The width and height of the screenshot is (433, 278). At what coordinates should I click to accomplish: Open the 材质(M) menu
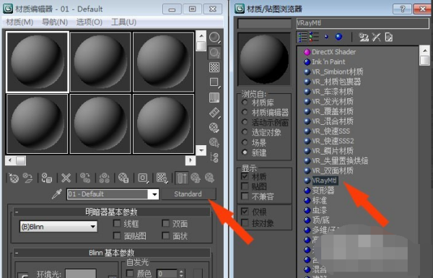point(19,22)
